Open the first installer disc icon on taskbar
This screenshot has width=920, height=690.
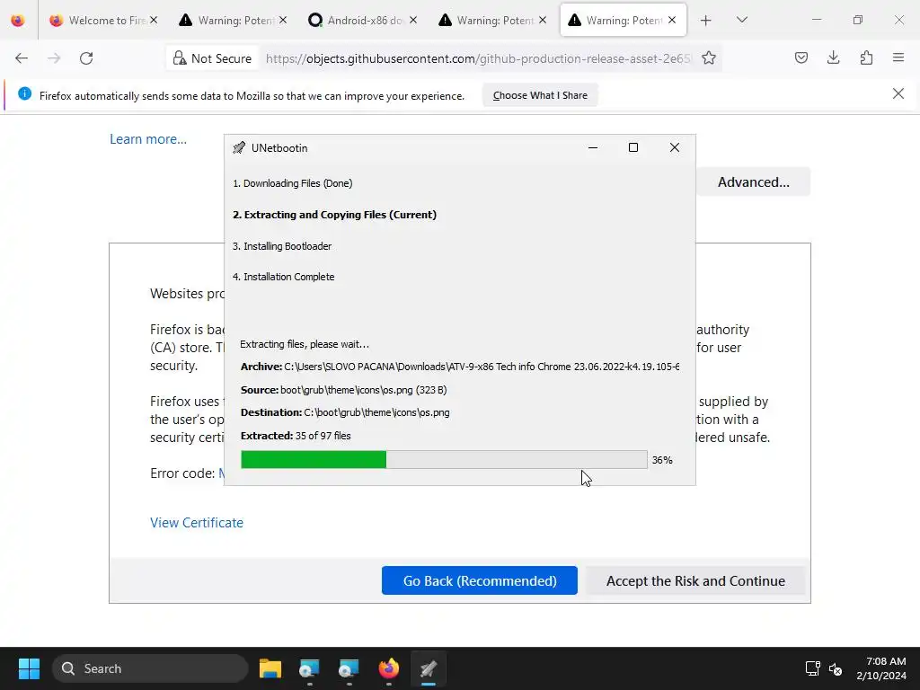tap(309, 668)
